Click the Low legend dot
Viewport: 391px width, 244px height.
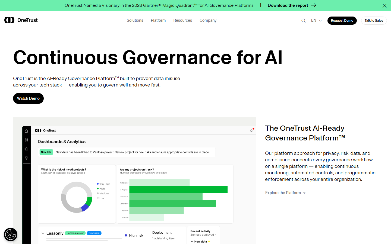[x=98, y=198]
